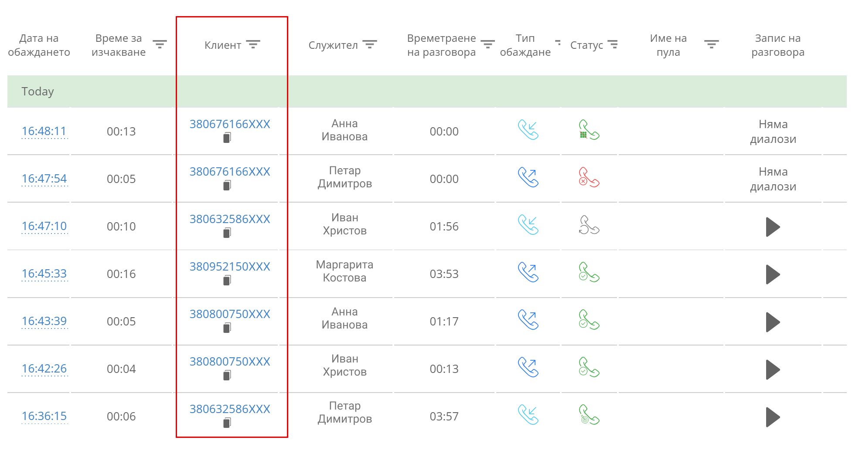This screenshot has height=454, width=859.
Task: Select employee Петар Димитров in 16:36:15 row
Action: click(344, 412)
